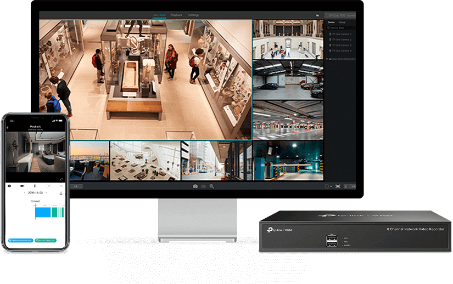Open the layout dropdown beside the fullscreen icon
453x284 pixels.
tap(328, 186)
